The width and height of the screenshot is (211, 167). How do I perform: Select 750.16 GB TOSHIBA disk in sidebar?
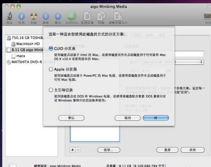tap(25, 38)
